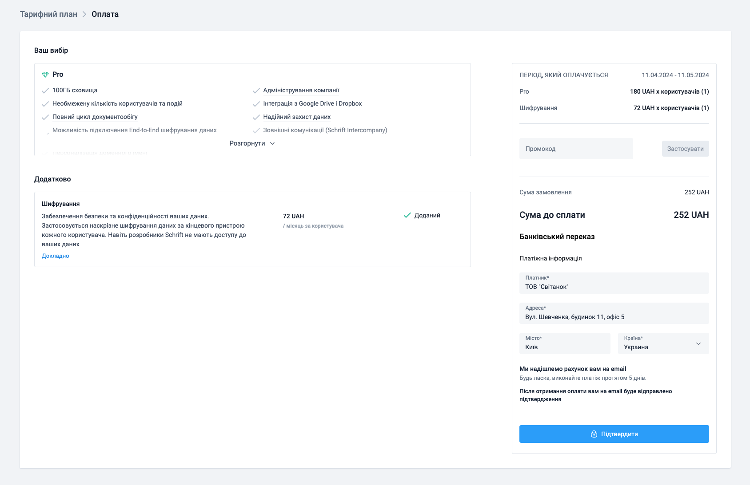Click the Підтвердити confirm button
750x485 pixels.
coord(614,434)
